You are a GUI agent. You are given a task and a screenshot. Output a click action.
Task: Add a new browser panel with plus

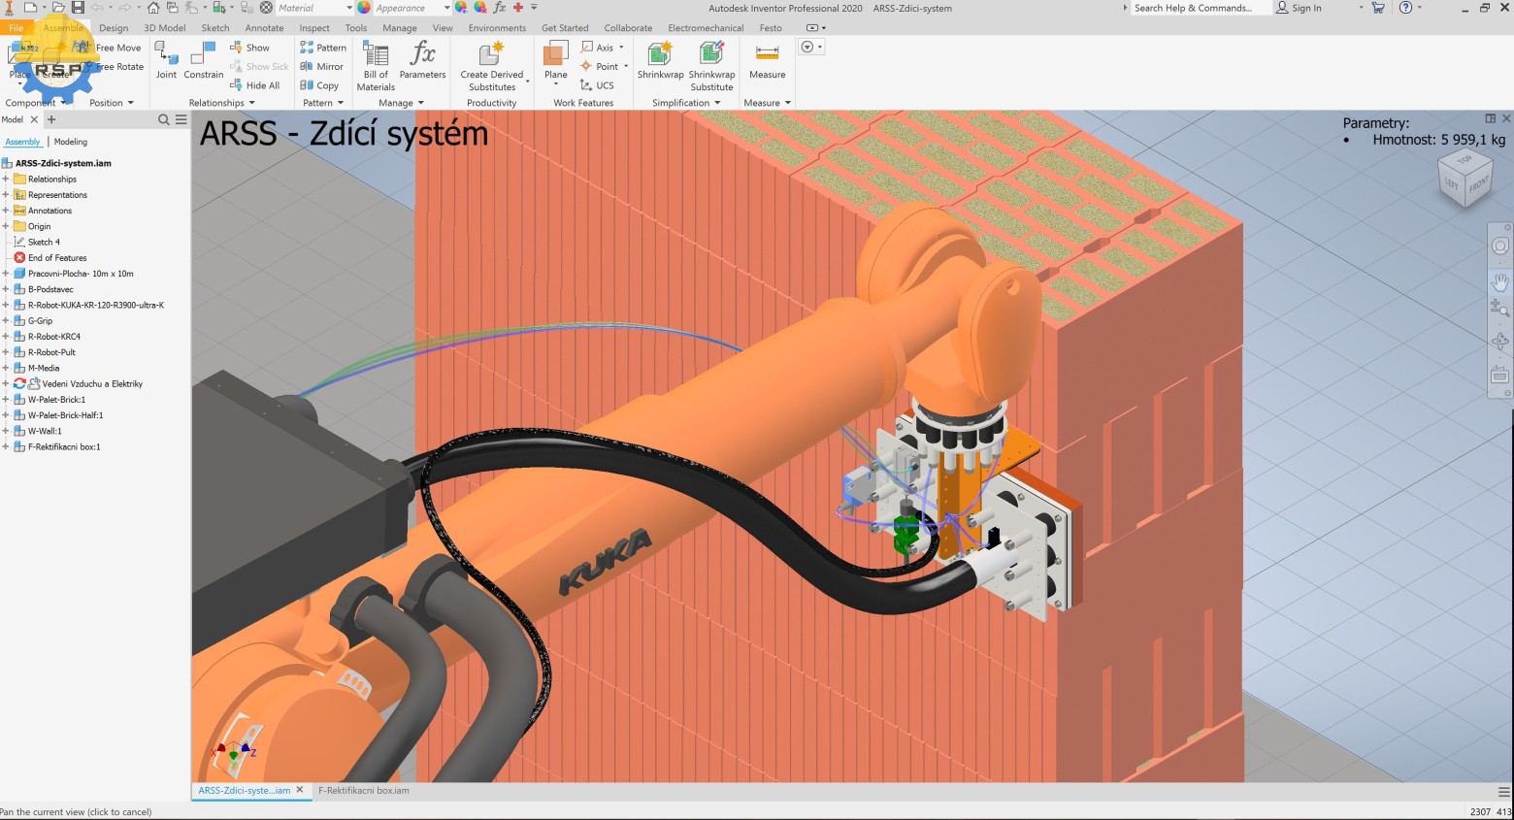(51, 119)
